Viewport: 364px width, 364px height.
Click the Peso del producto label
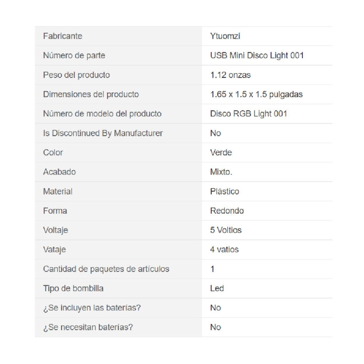point(76,75)
